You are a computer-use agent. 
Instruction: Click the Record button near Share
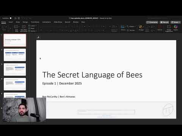pyautogui.click(x=164, y=22)
